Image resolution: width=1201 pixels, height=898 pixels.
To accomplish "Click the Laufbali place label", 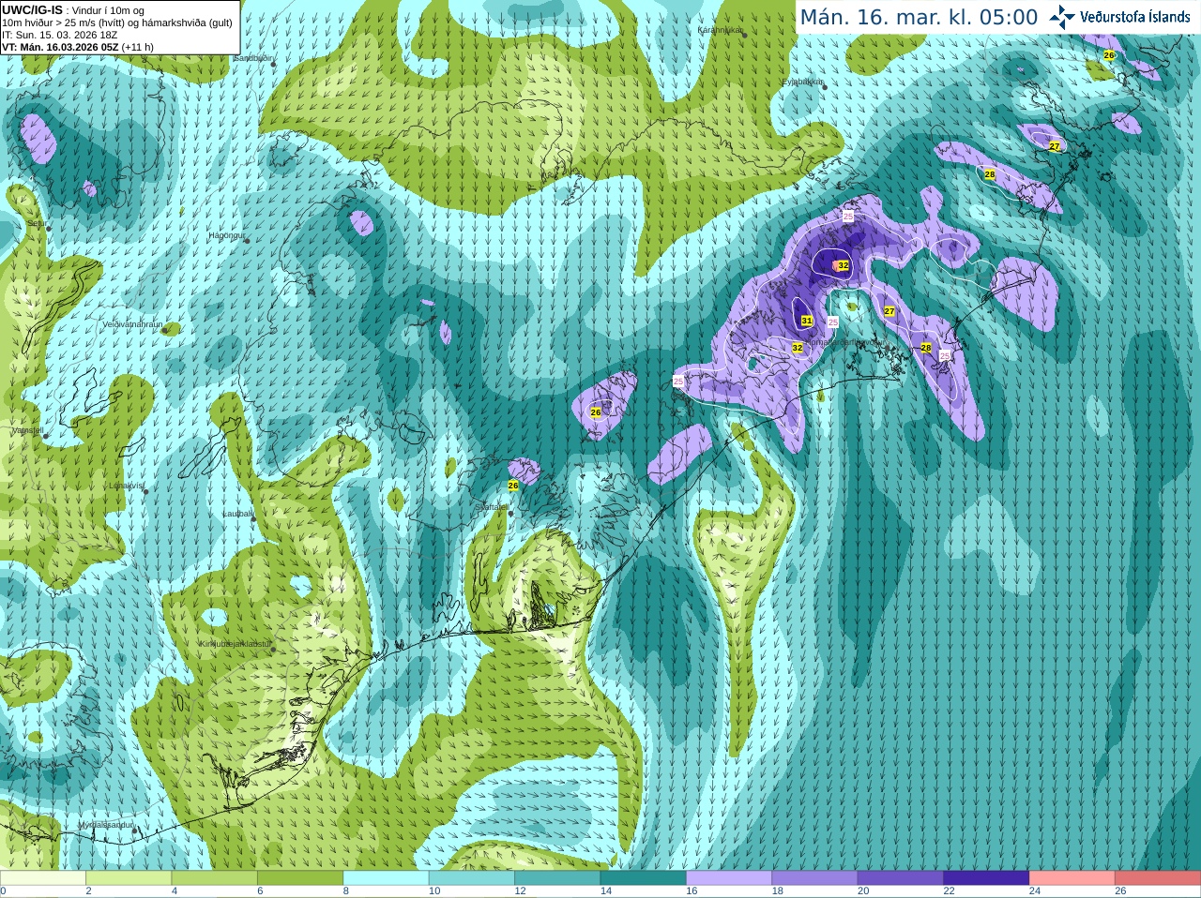I will pyautogui.click(x=237, y=514).
